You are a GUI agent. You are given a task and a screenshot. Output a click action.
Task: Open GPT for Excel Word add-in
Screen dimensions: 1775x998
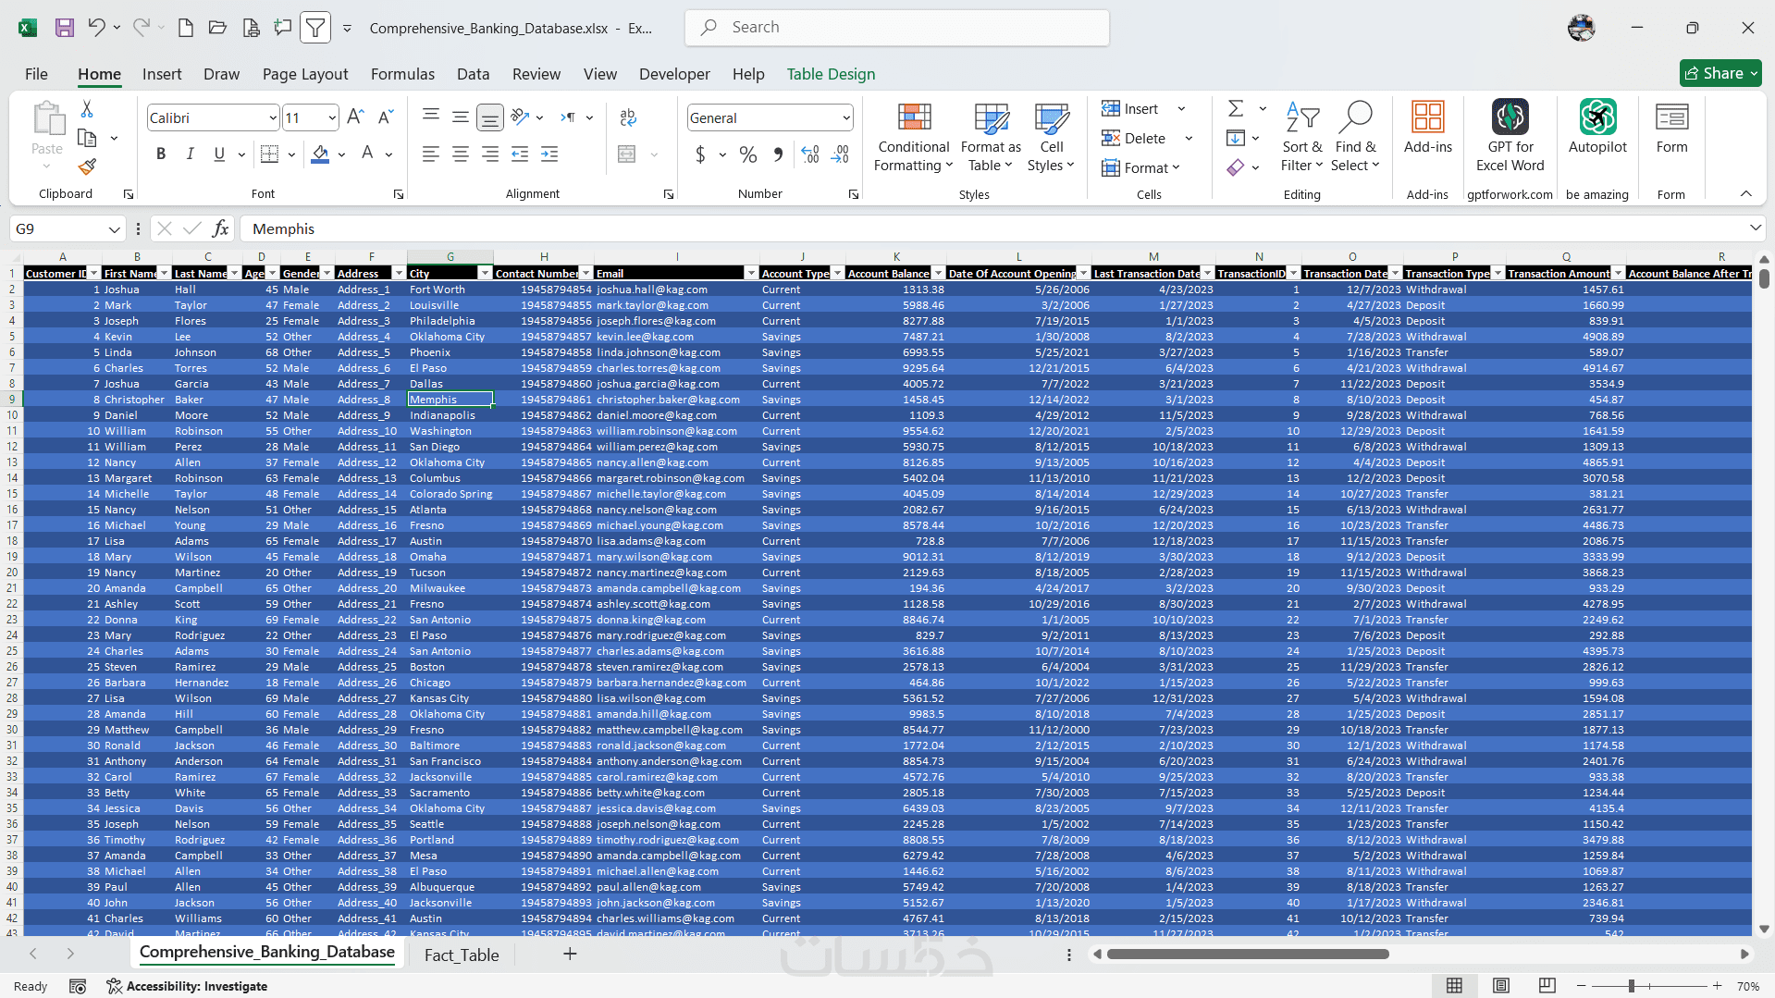(1510, 136)
